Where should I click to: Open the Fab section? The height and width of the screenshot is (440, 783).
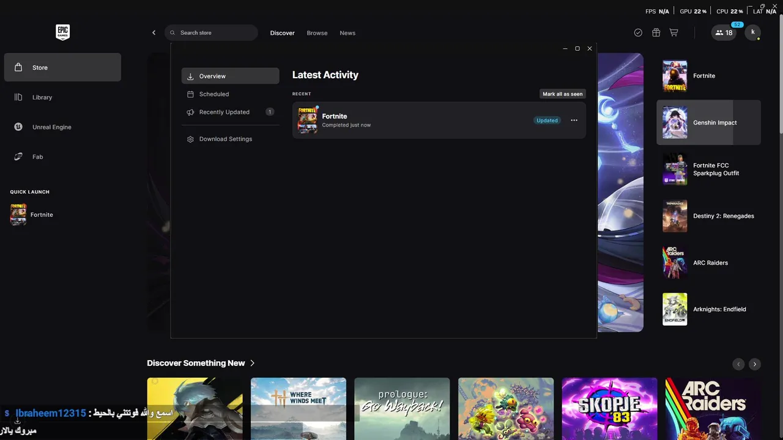(62, 156)
